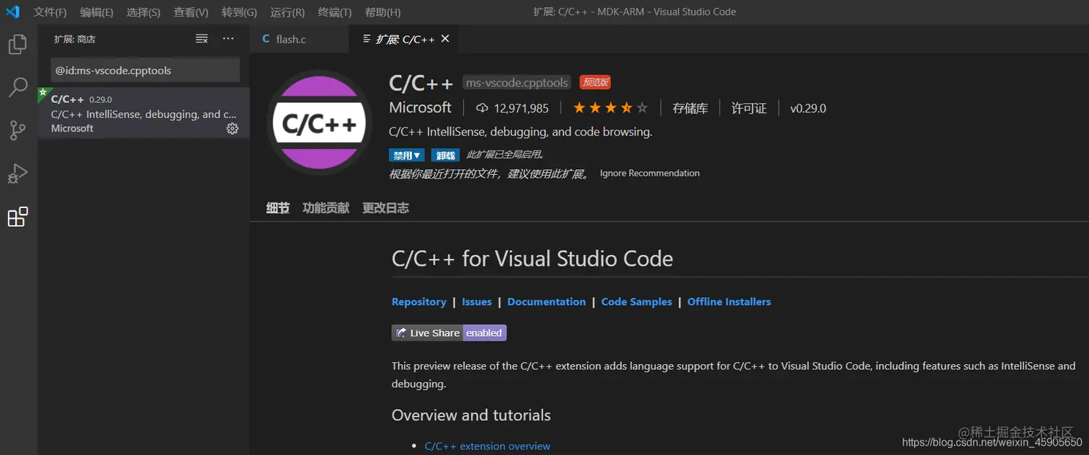This screenshot has width=1089, height=455.
Task: Open Extensions view in activity bar
Action: (x=17, y=217)
